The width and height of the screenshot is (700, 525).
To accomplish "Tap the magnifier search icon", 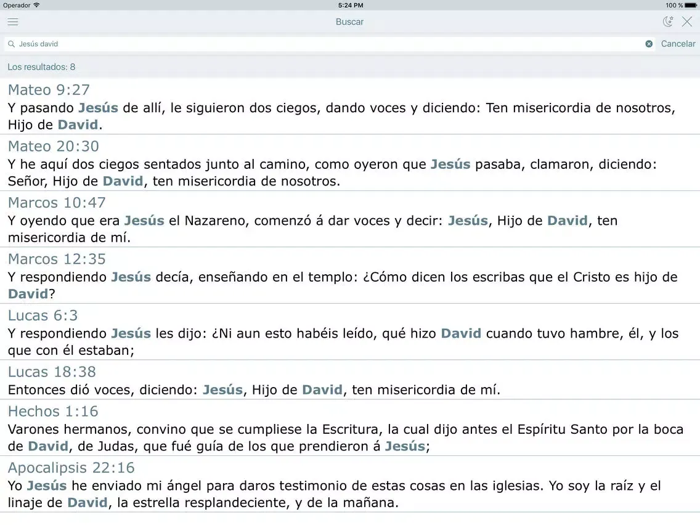I will point(12,44).
